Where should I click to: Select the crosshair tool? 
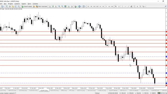coord(119,7)
